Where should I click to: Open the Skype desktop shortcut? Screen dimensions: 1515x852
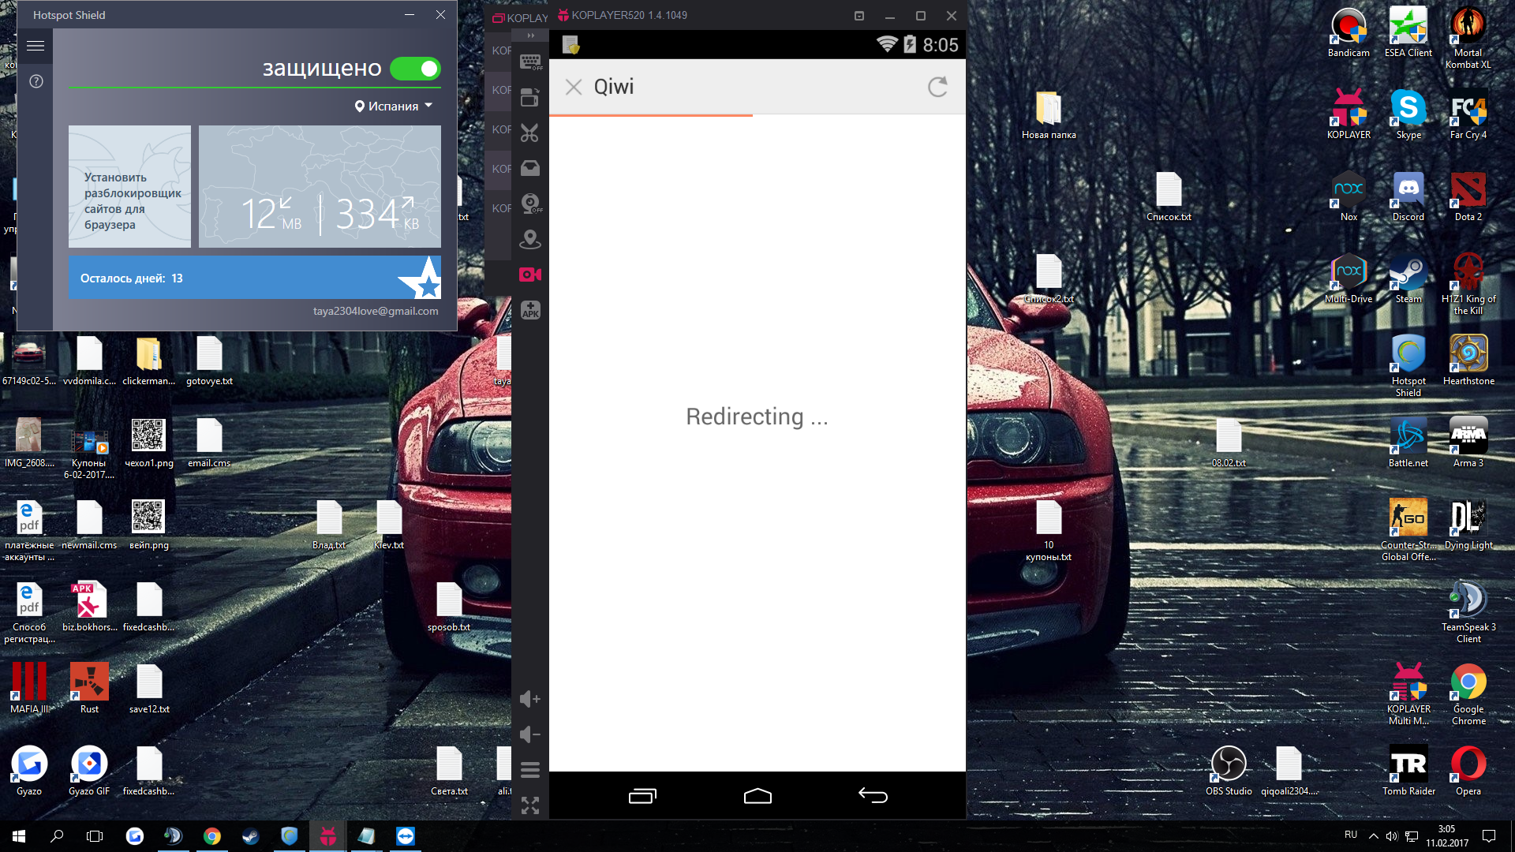pos(1408,114)
